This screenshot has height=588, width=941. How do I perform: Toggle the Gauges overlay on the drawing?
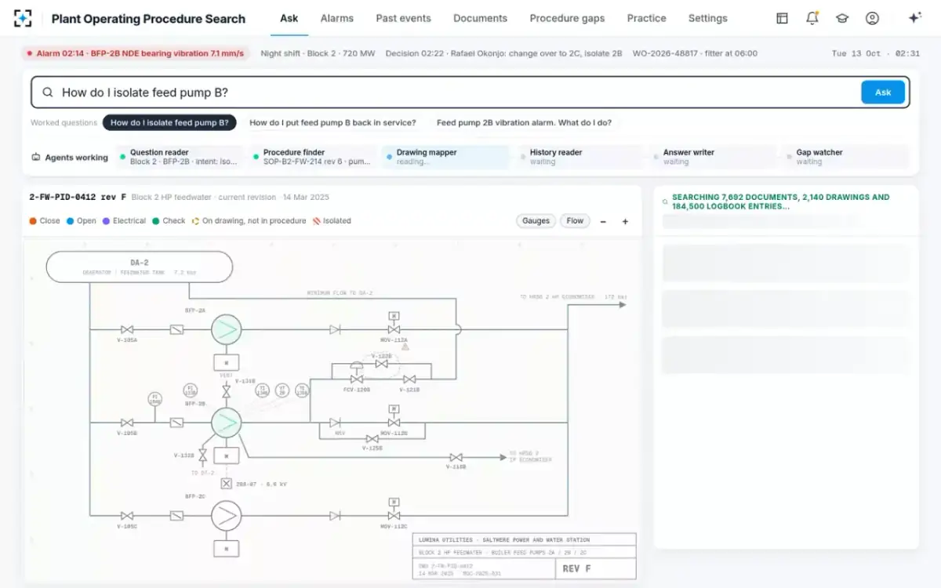536,221
